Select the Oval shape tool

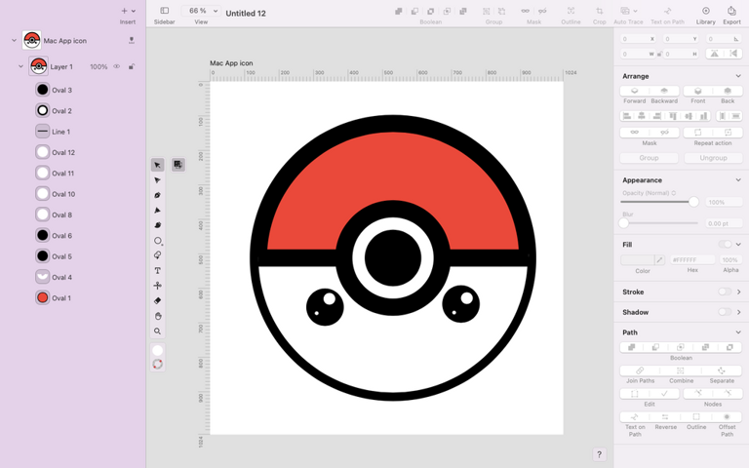click(x=158, y=241)
